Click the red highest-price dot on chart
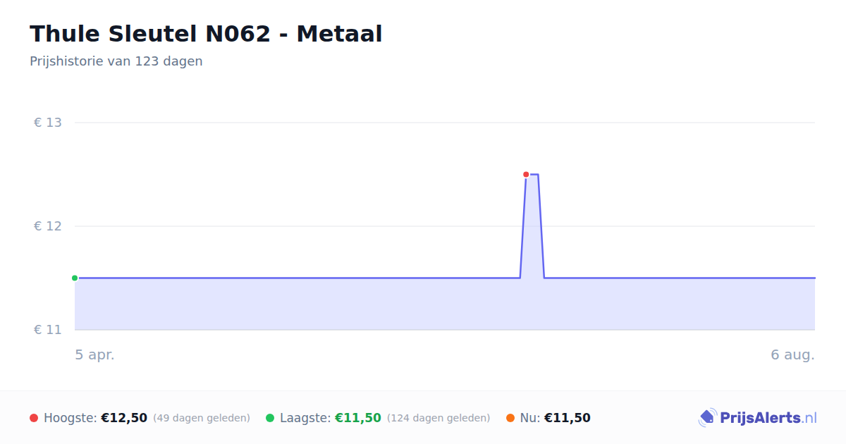This screenshot has width=846, height=444. 526,174
